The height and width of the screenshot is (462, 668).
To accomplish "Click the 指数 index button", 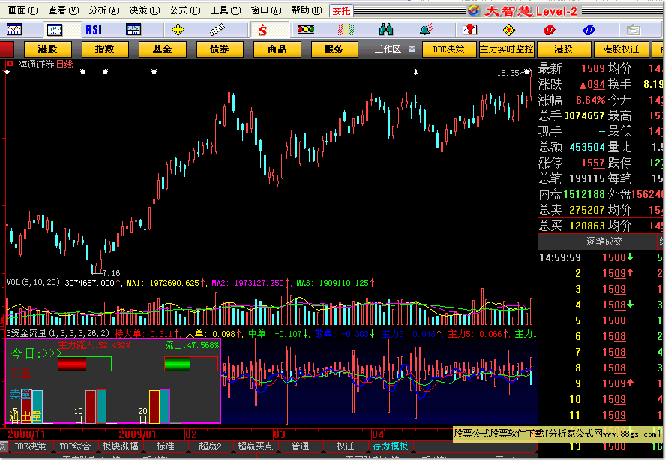I will click(105, 49).
